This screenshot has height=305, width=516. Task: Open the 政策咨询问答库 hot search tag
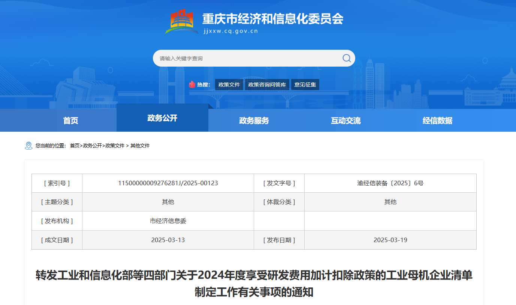(x=267, y=85)
